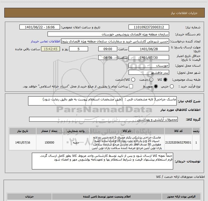Viewport: 208px width, 201px height.
Task: Click the واحد شمارش column header
Action: coord(76,131)
